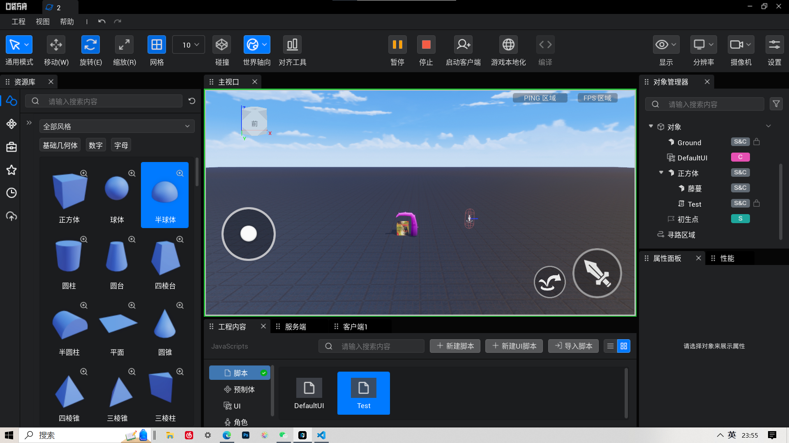Switch scripts to list view
This screenshot has width=789, height=443.
pyautogui.click(x=611, y=346)
